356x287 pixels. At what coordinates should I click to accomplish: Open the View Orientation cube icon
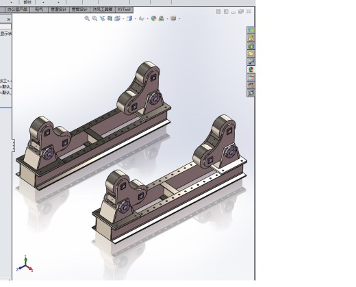click(117, 18)
